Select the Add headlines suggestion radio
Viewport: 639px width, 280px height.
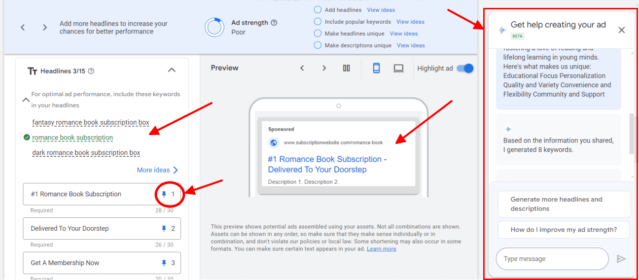pyautogui.click(x=318, y=10)
